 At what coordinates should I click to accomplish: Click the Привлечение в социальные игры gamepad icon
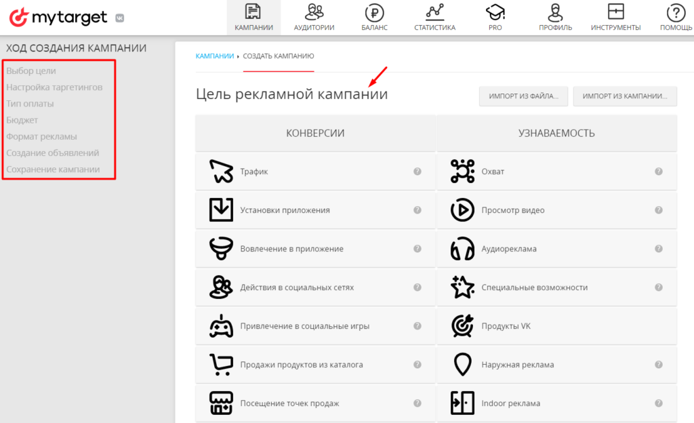point(221,326)
